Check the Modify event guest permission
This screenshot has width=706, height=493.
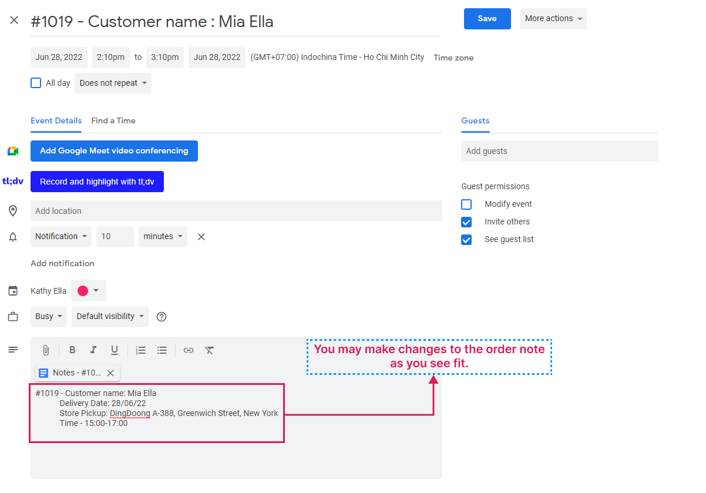(466, 204)
